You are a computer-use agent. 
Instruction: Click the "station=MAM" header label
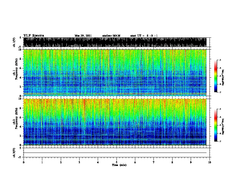pyautogui.click(x=111, y=36)
